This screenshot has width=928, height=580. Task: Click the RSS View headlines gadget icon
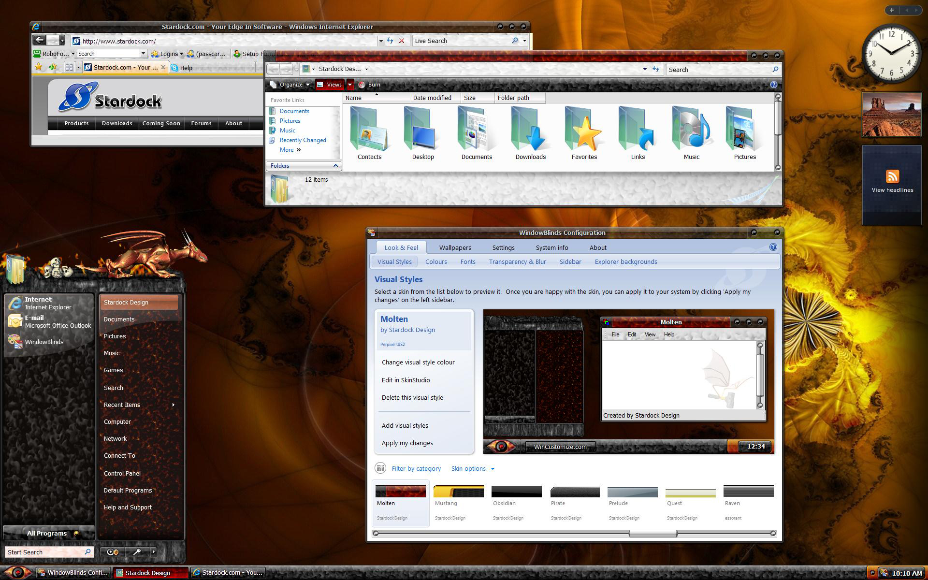click(x=892, y=176)
